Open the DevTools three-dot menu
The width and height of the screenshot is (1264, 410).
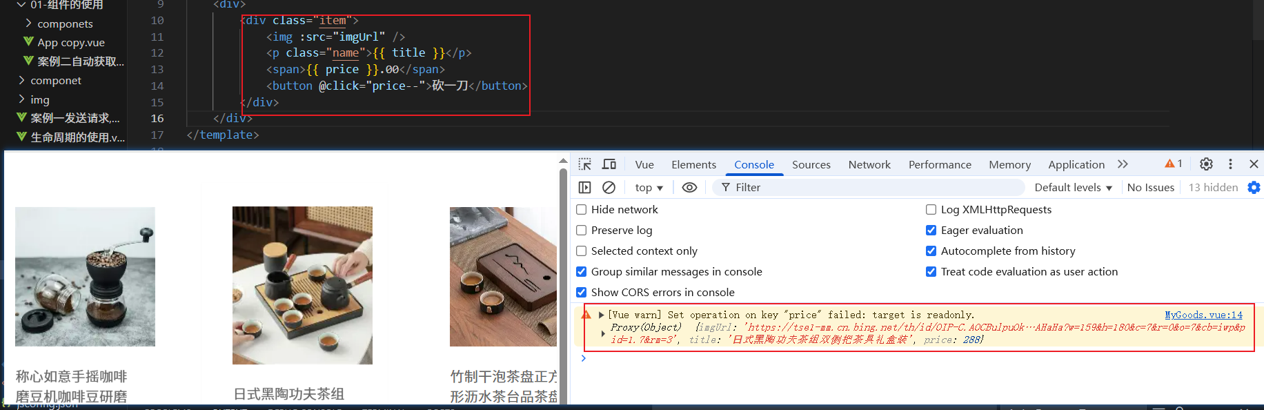[x=1230, y=164]
